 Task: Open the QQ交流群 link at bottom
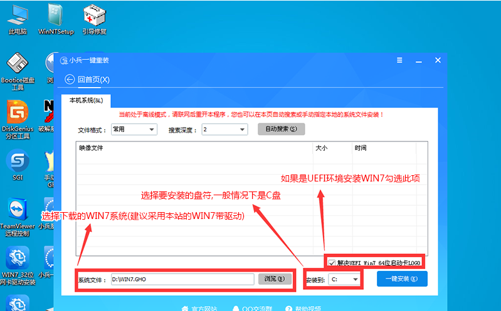pos(253,308)
